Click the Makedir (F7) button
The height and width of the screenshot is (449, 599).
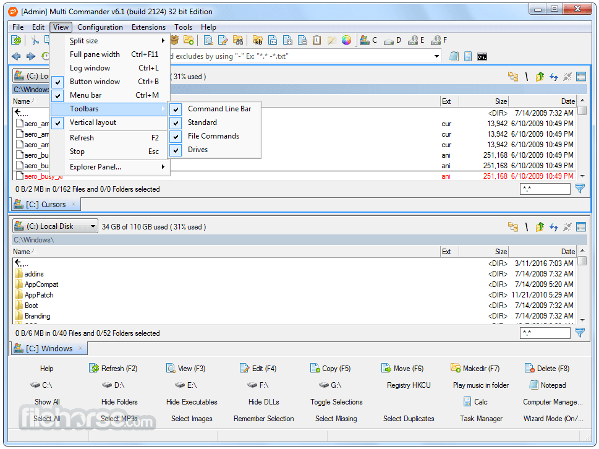475,369
